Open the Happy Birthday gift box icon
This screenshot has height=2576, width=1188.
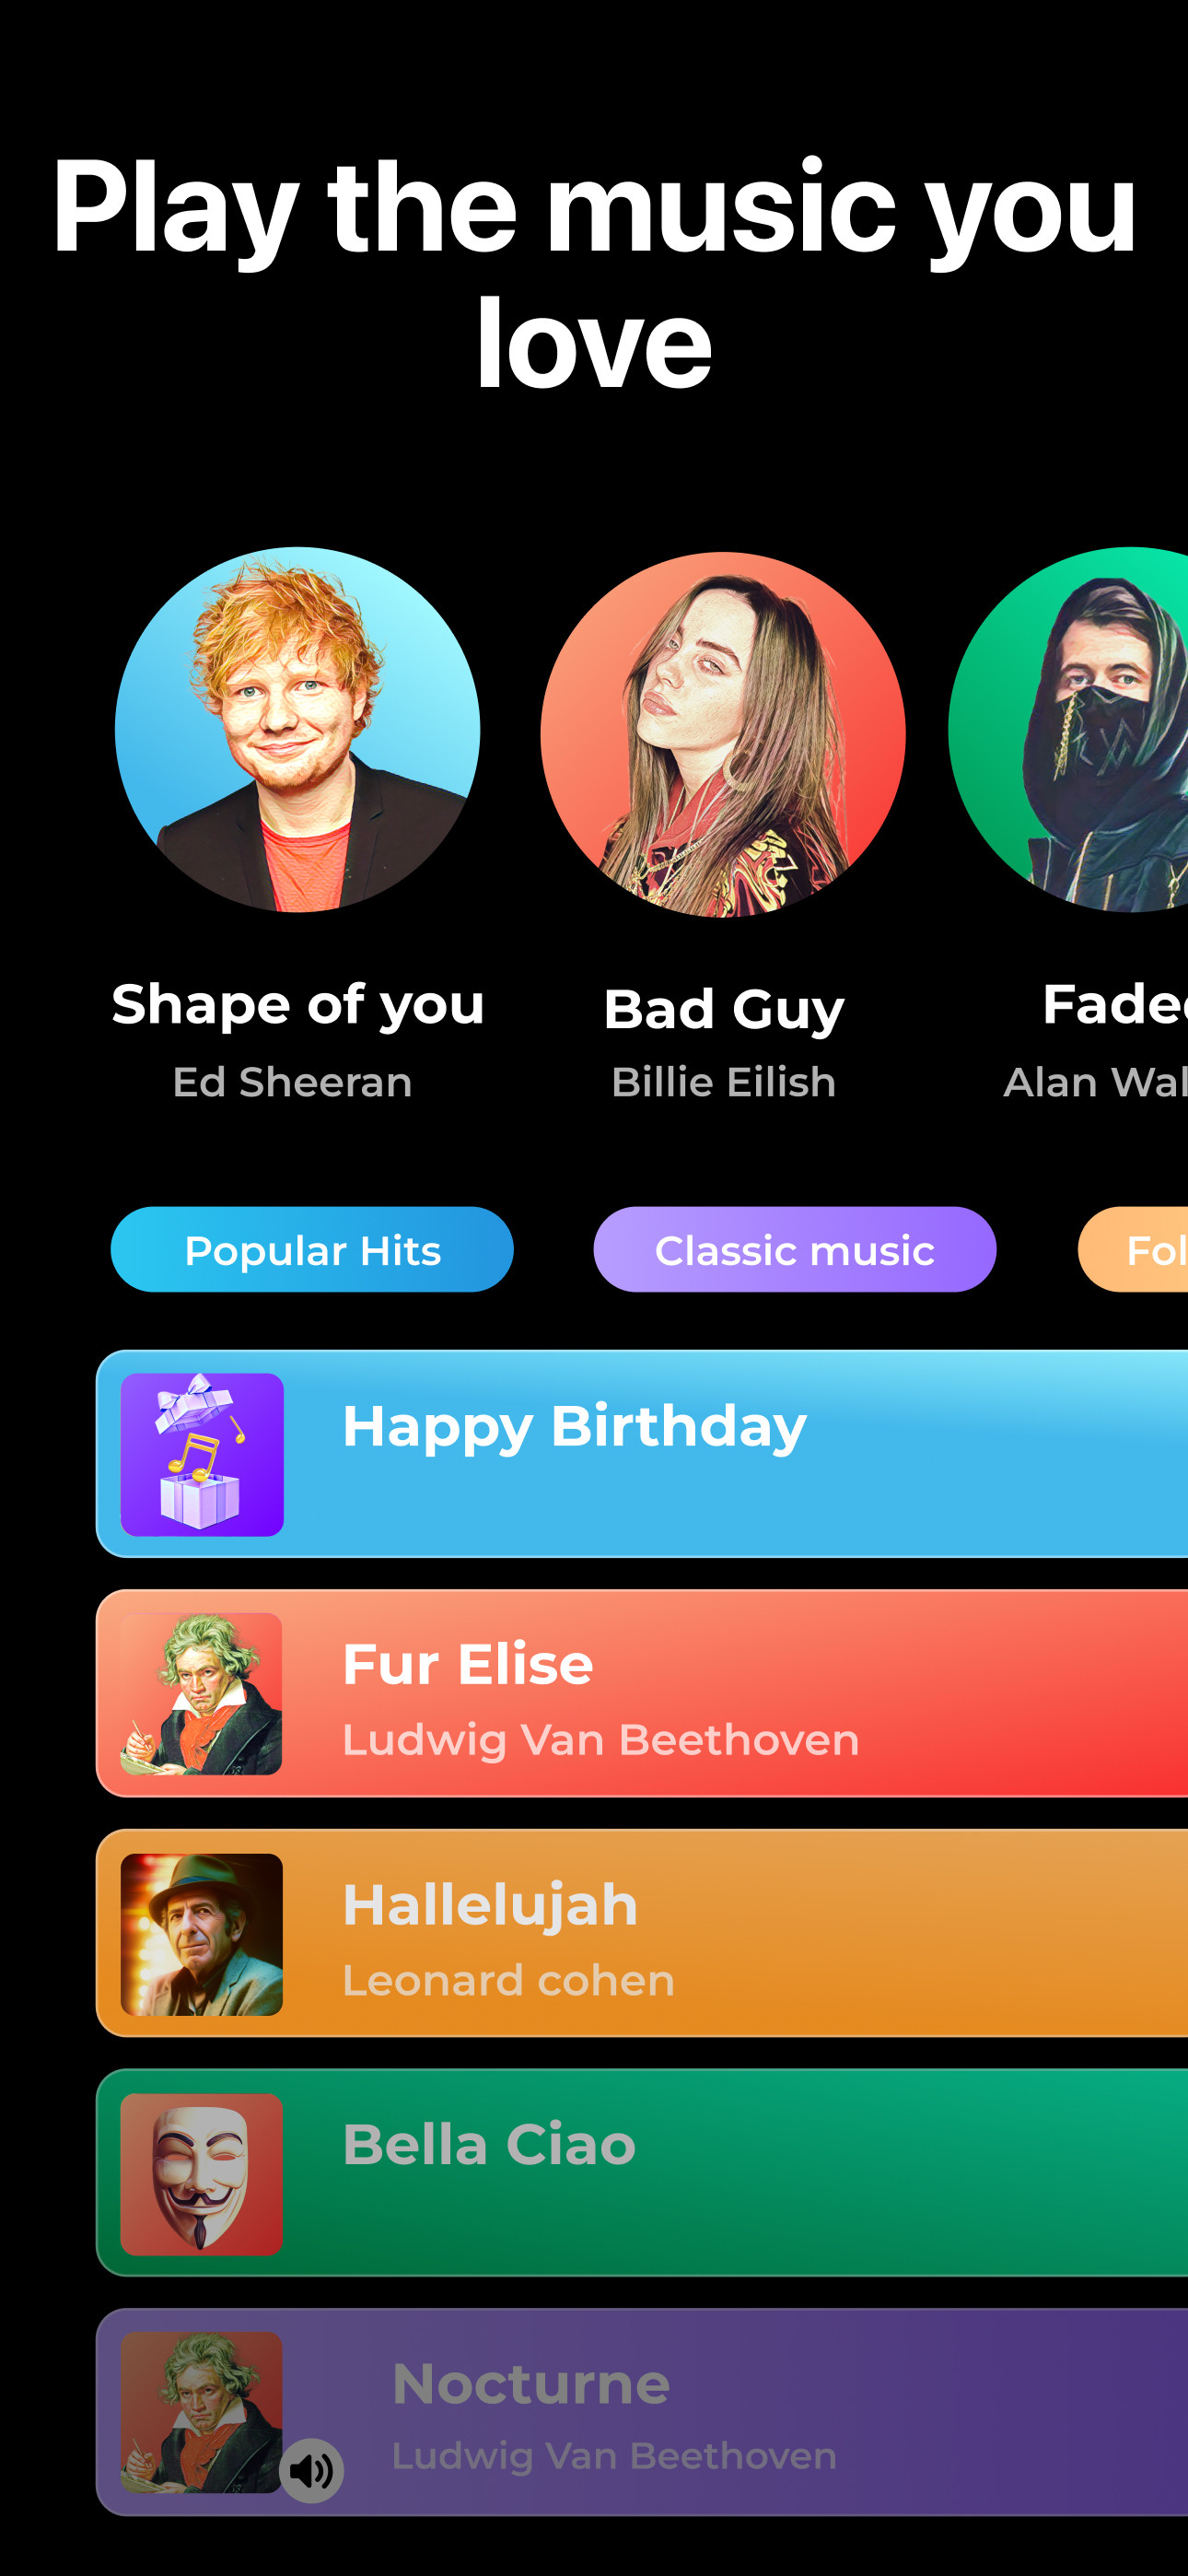tap(202, 1454)
